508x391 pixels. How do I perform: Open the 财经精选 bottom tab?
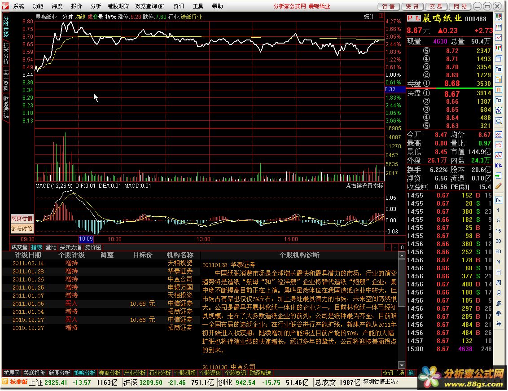260,373
